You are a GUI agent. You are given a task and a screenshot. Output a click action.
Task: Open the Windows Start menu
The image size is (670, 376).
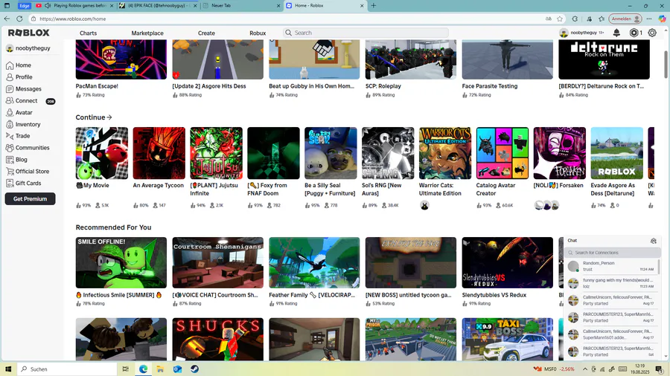(7, 369)
